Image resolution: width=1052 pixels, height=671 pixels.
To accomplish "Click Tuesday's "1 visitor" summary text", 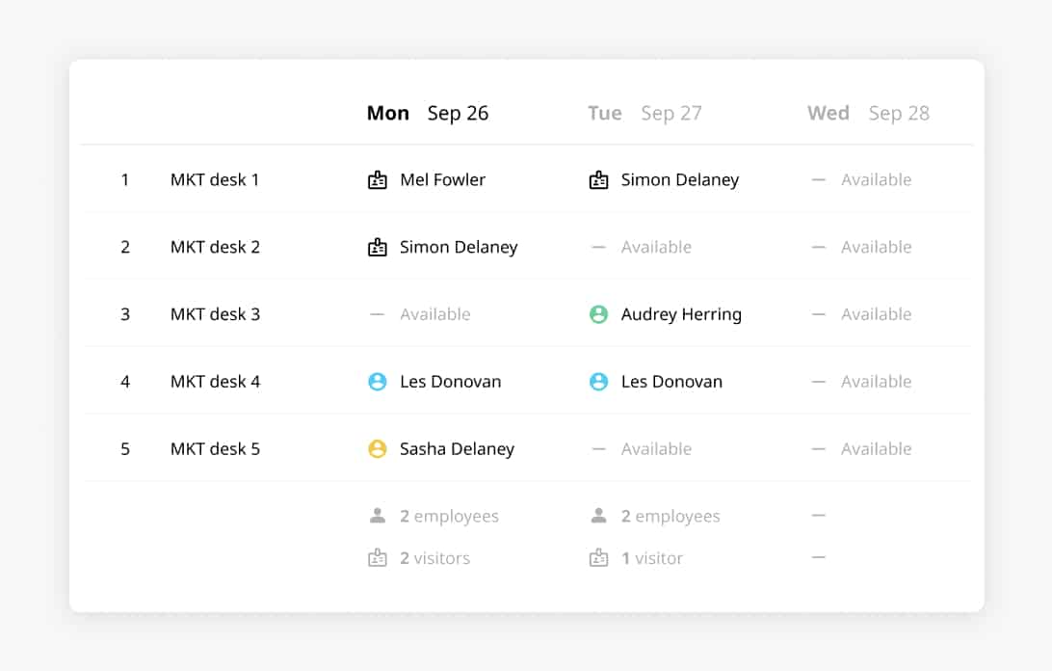I will pos(651,558).
